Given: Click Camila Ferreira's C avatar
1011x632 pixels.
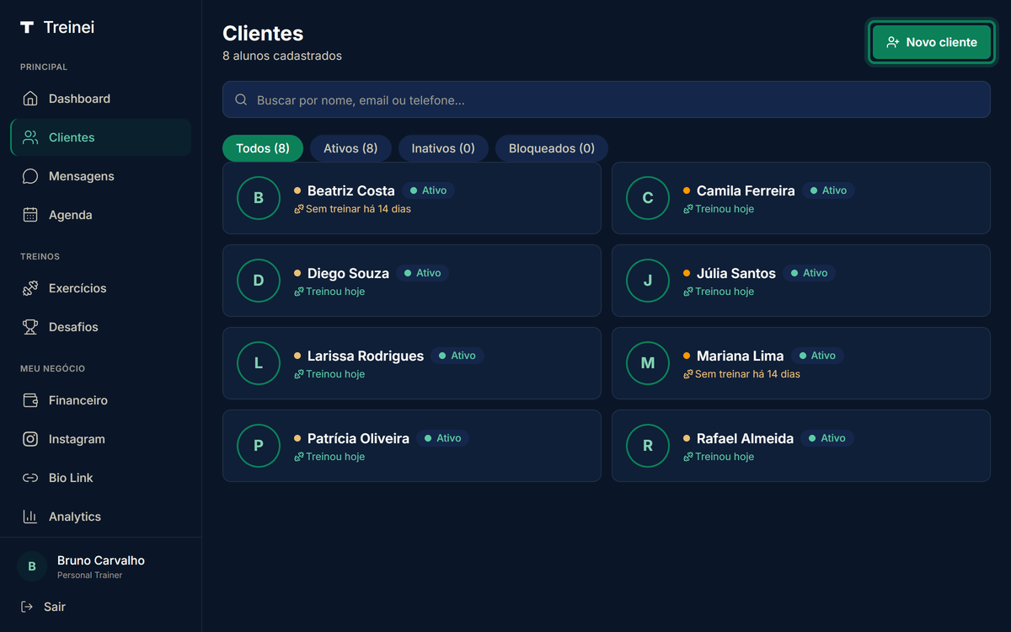Looking at the screenshot, I should (x=648, y=198).
